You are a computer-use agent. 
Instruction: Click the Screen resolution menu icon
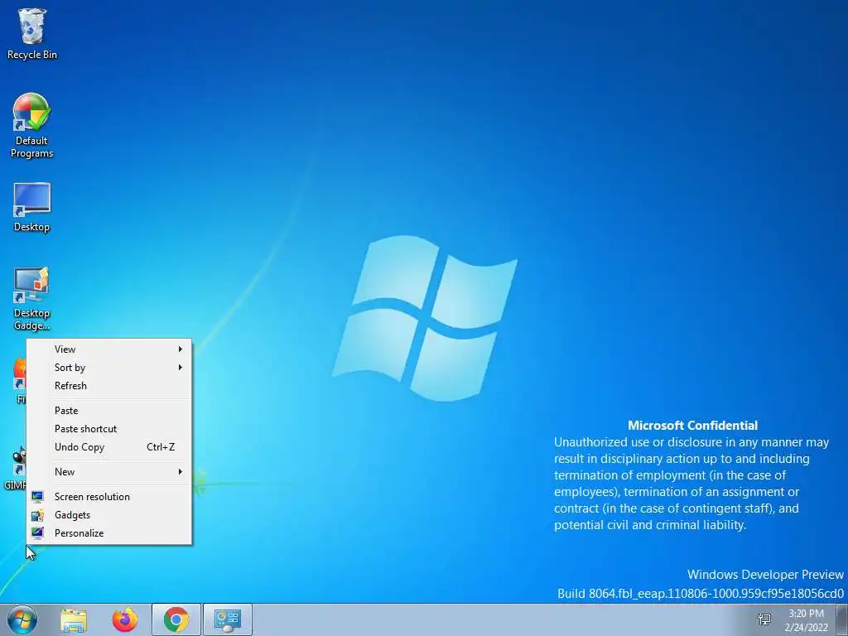pos(37,497)
